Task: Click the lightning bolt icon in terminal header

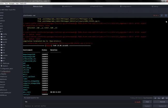Action: [x=162, y=15]
